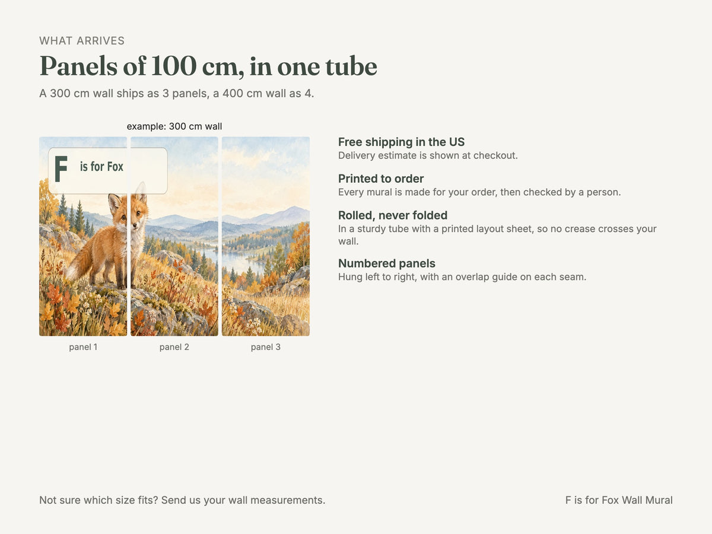Select the 'panel 1' caption
The height and width of the screenshot is (534, 712).
(83, 347)
